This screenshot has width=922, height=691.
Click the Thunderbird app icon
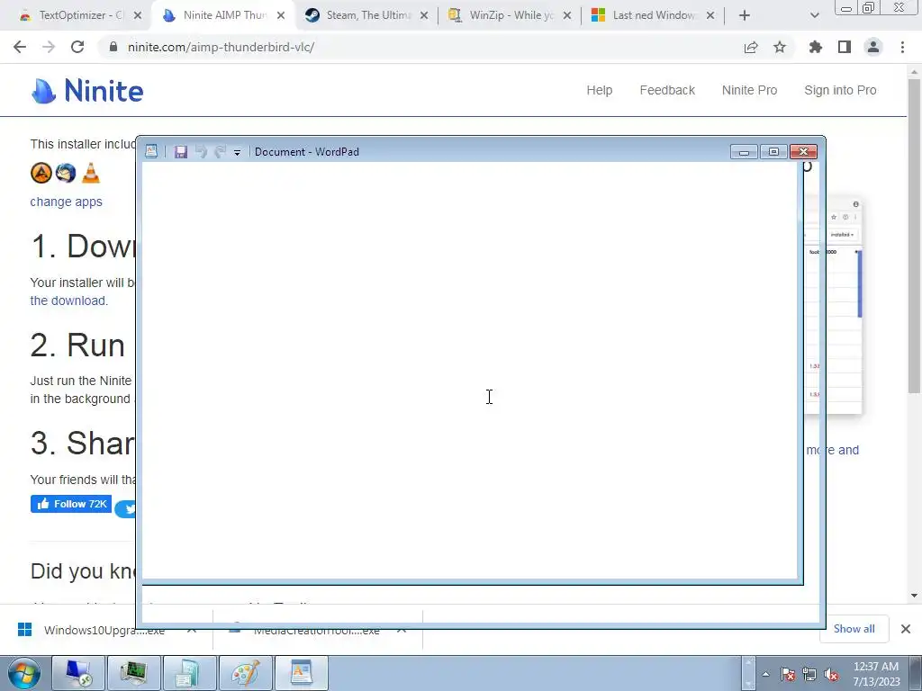point(66,173)
